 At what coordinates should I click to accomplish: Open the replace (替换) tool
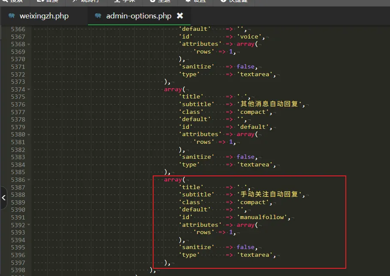coord(48,1)
